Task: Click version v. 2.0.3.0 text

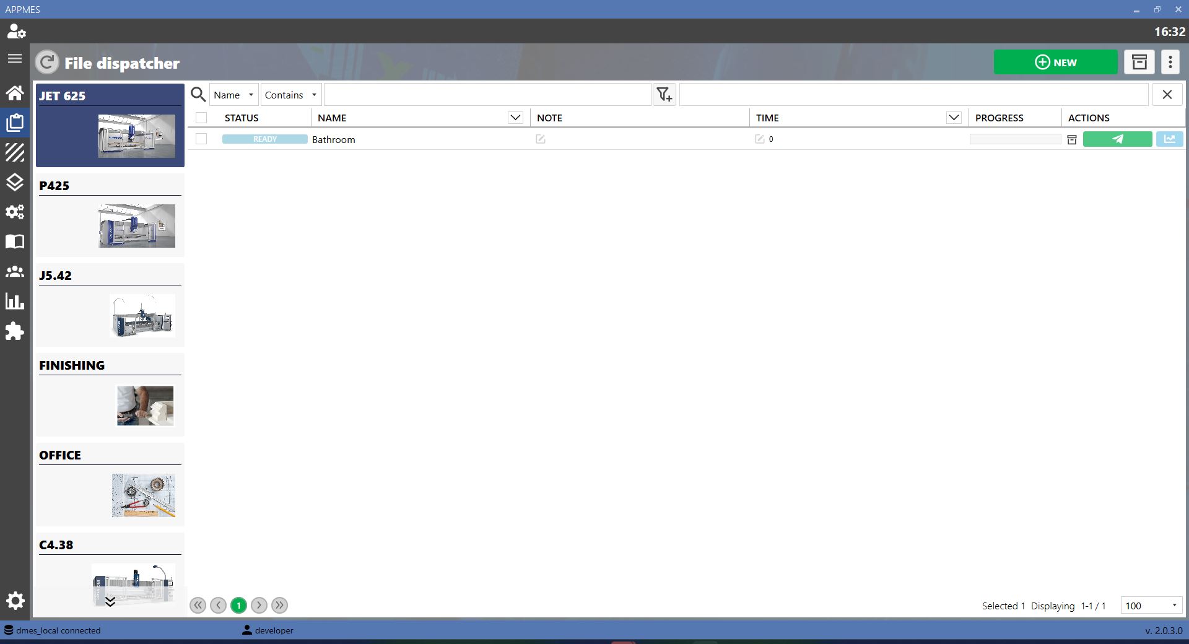Action: [1164, 630]
